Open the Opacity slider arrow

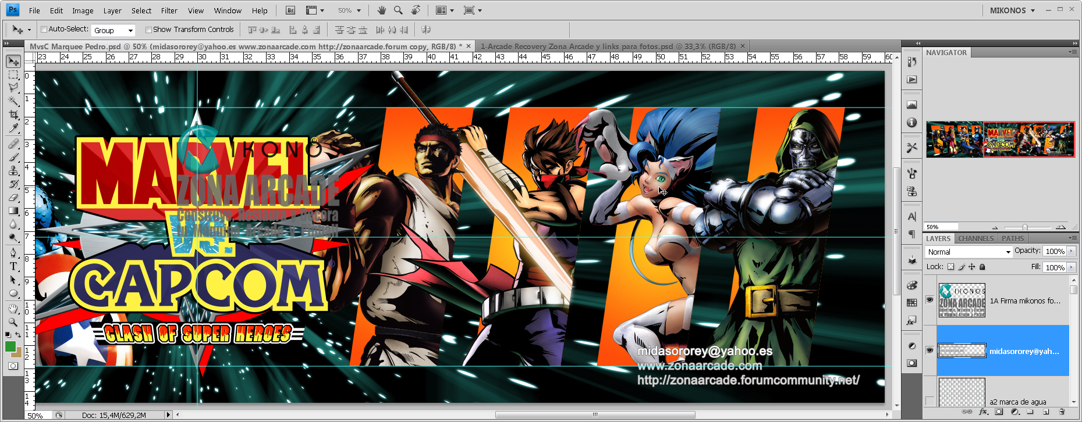point(1072,251)
